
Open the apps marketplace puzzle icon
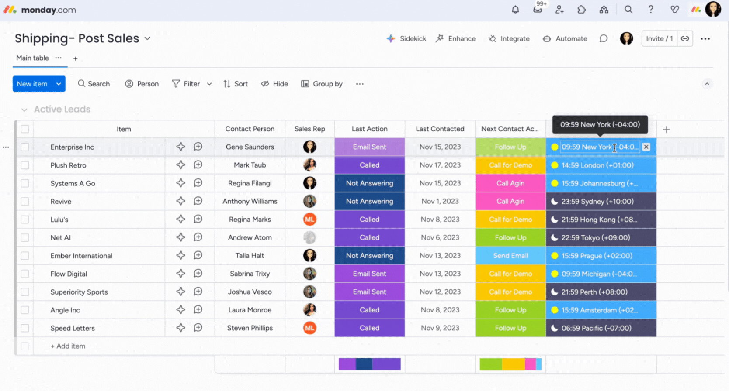click(581, 10)
